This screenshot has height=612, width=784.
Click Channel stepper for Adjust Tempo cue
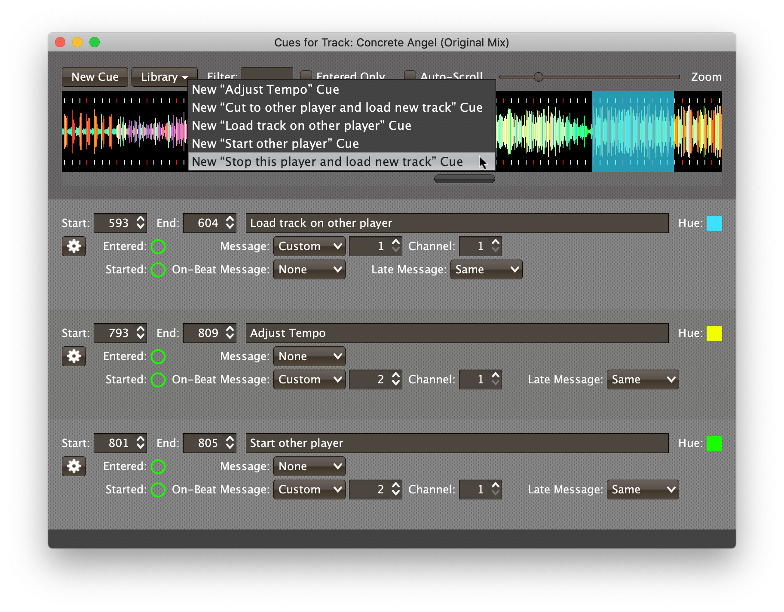click(x=481, y=379)
